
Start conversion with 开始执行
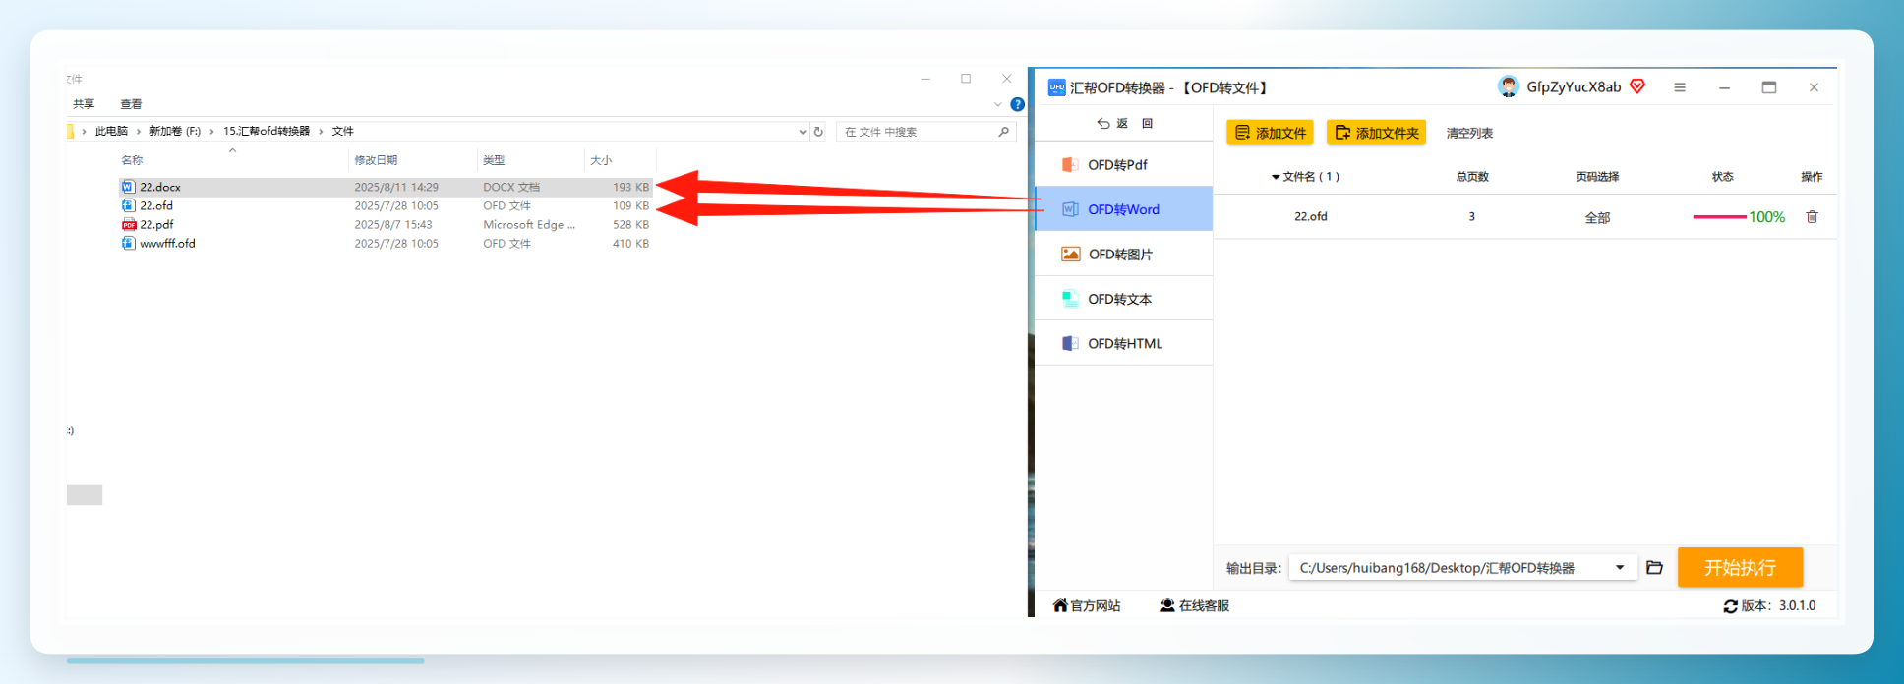(x=1740, y=567)
